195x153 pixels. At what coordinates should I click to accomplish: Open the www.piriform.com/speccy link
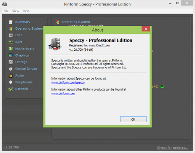(x=68, y=83)
